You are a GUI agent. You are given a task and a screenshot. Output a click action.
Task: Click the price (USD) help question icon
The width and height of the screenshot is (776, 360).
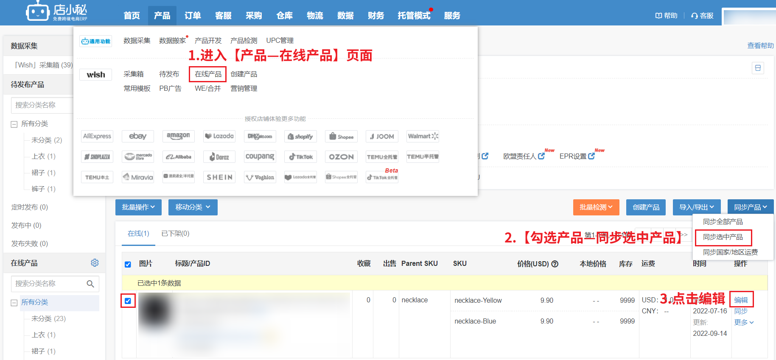click(x=555, y=264)
